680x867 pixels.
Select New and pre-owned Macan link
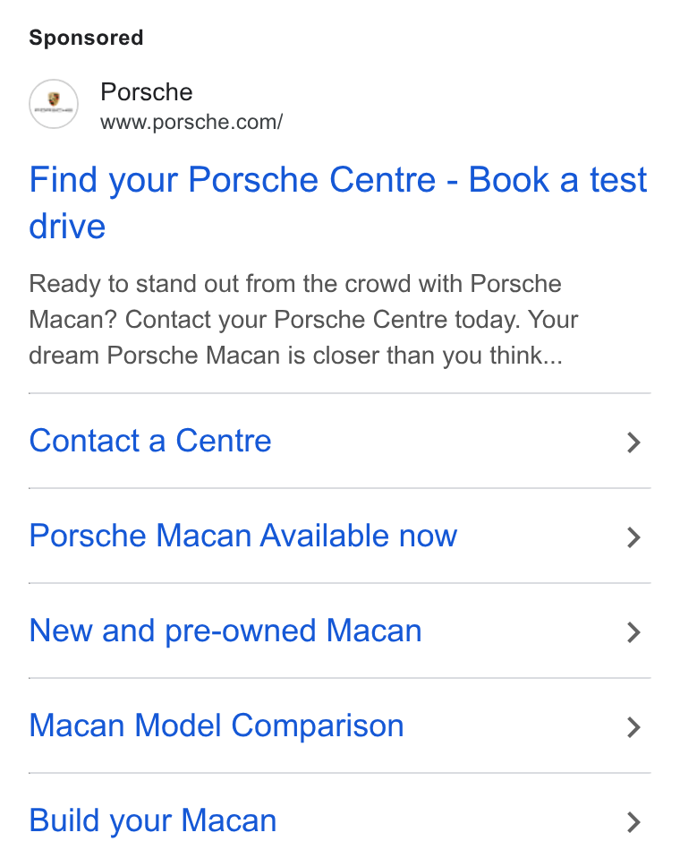click(x=225, y=631)
